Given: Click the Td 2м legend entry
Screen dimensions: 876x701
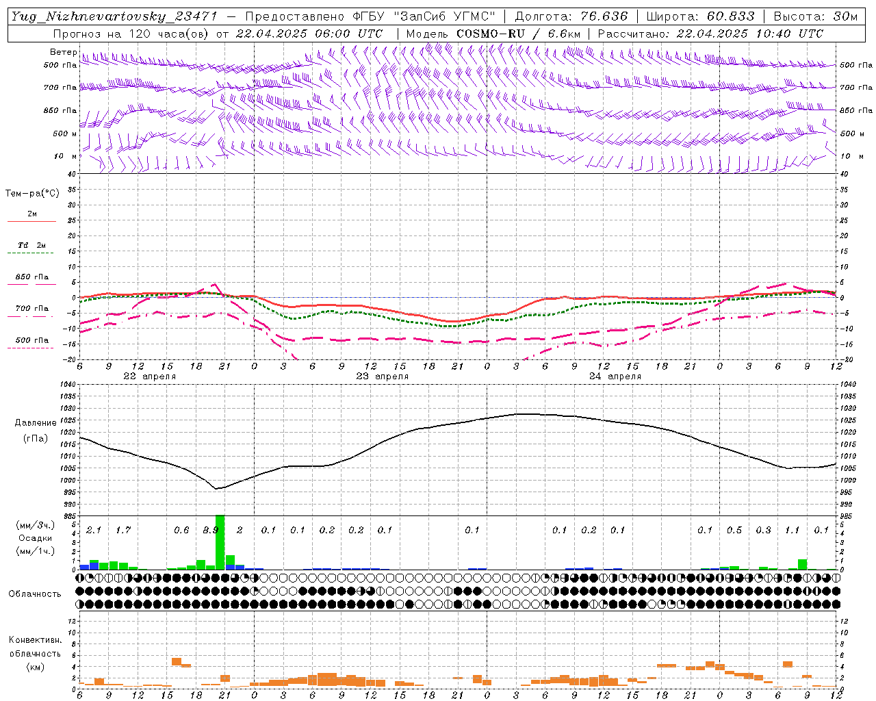Looking at the screenshot, I should 31,244.
